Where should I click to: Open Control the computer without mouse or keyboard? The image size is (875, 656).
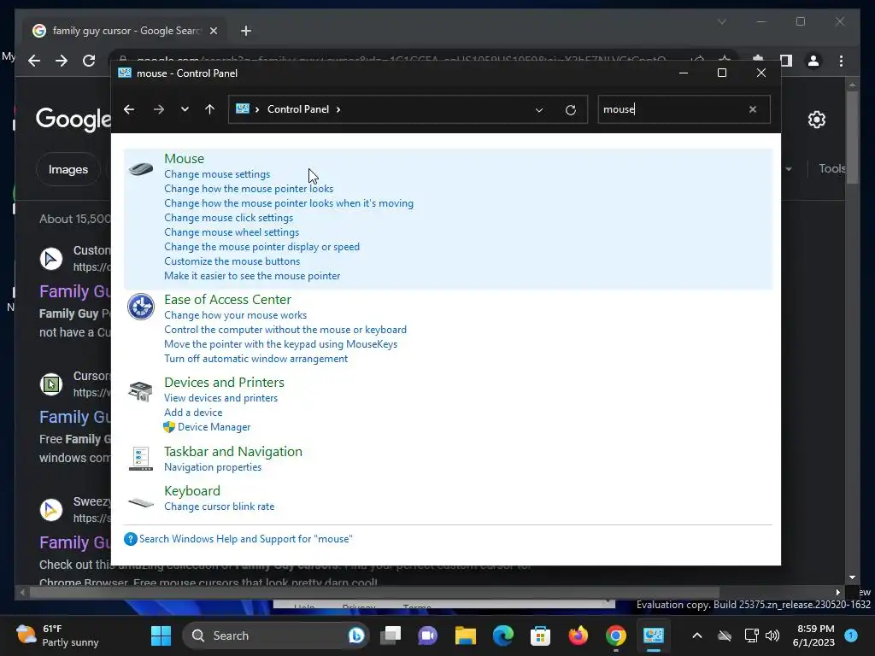(x=285, y=330)
